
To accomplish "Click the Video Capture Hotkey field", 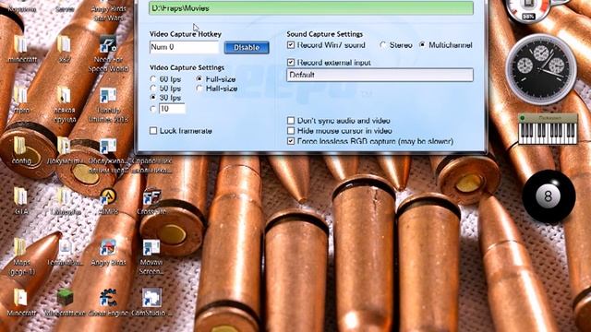I will pyautogui.click(x=184, y=47).
